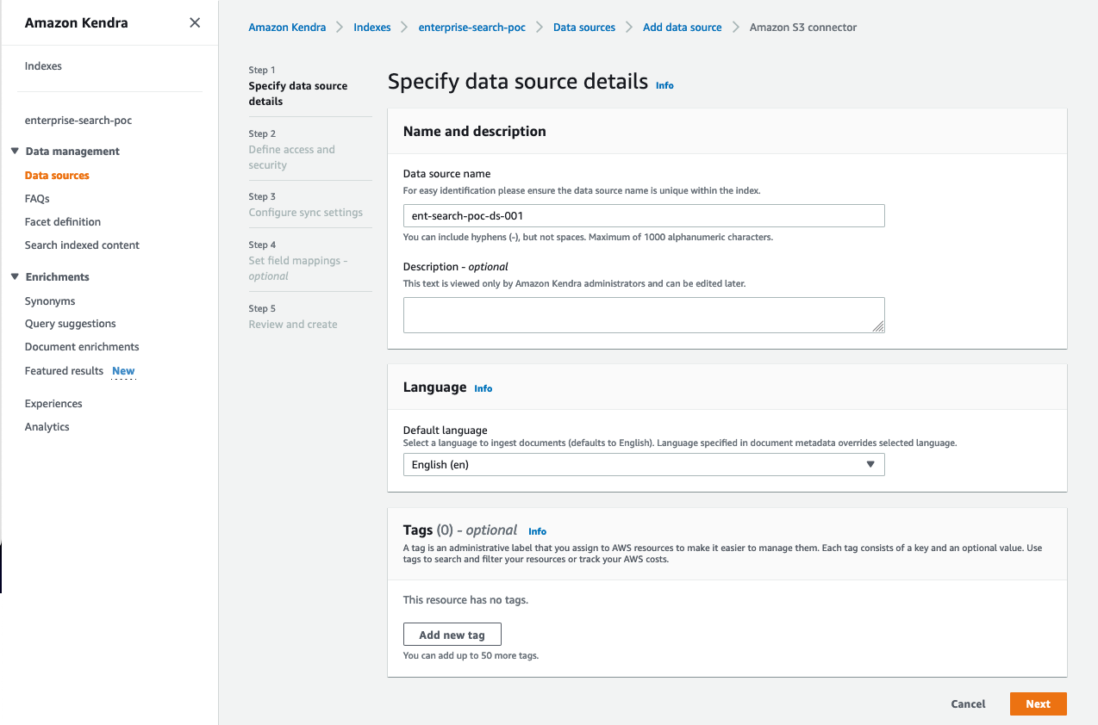Viewport: 1098px width, 725px height.
Task: Open Indexes in the sidebar
Action: (x=43, y=66)
